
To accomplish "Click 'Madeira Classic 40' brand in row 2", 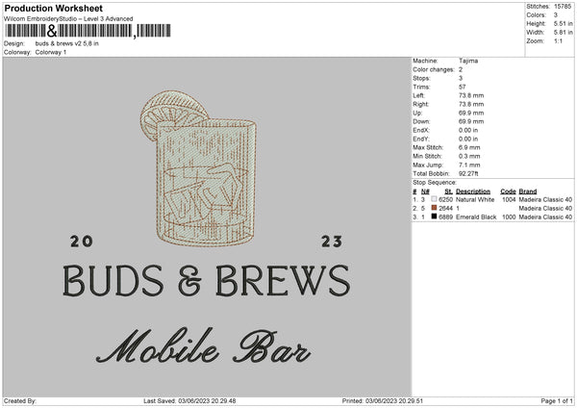I will coord(545,209).
